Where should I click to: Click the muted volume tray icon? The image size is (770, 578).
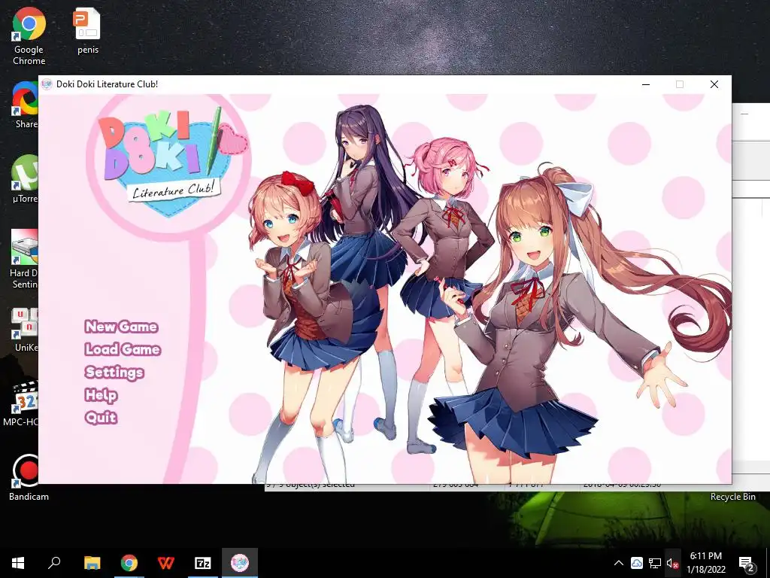[x=672, y=563]
